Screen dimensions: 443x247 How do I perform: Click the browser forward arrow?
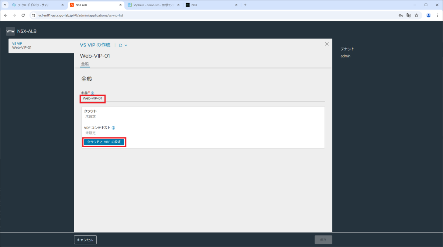point(14,15)
